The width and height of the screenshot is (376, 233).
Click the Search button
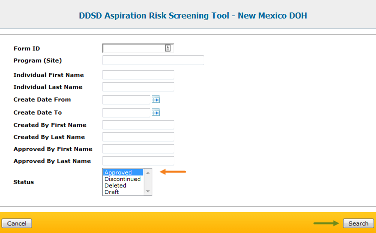(x=358, y=223)
